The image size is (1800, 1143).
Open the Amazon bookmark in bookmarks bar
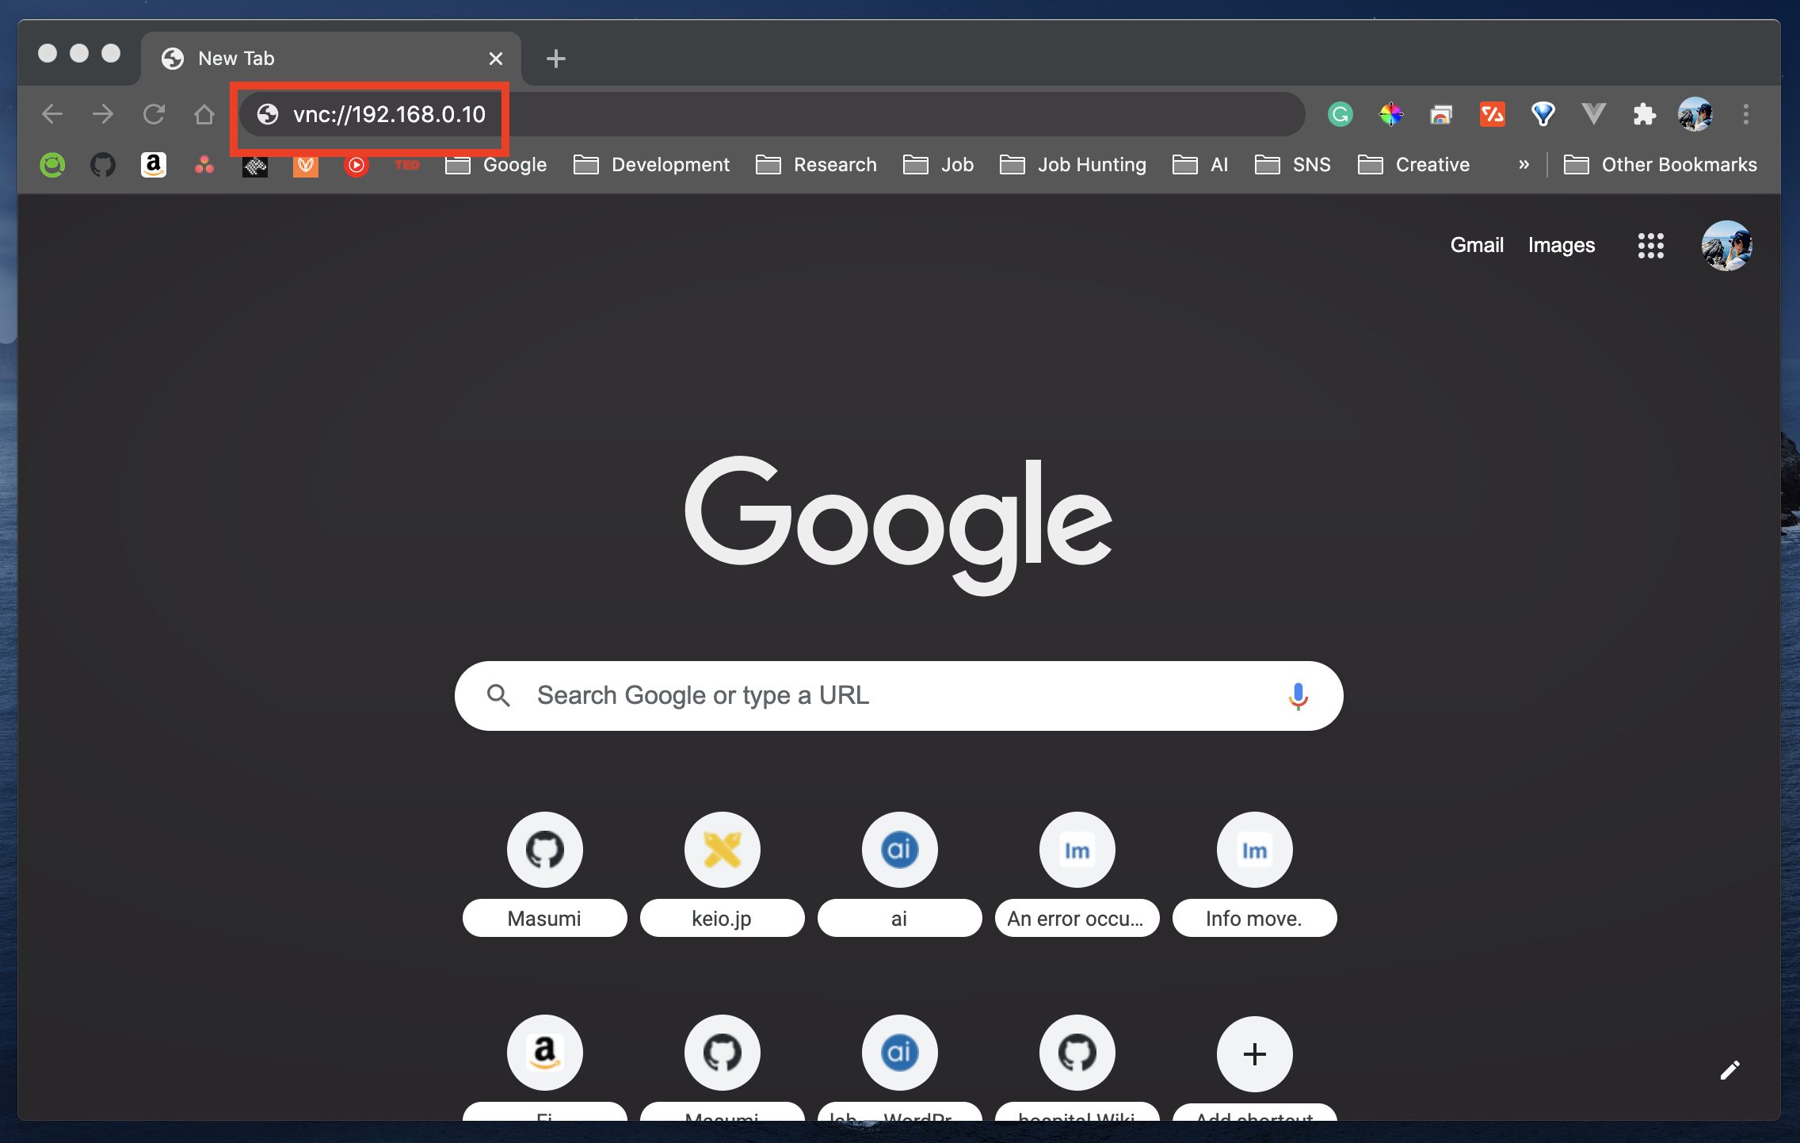pos(154,165)
